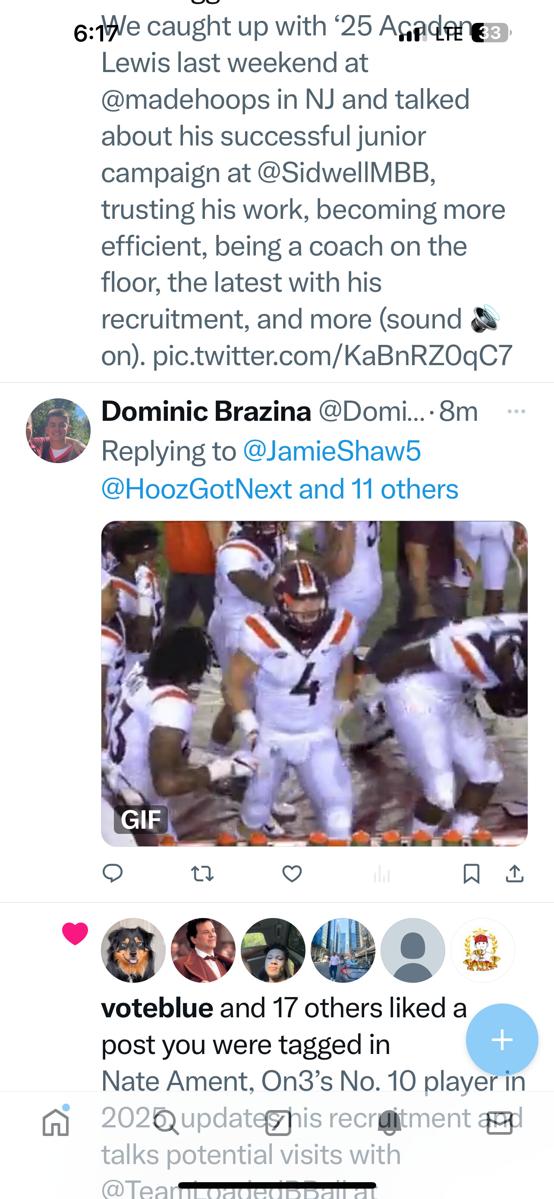View the dog avatar's profile

click(133, 950)
